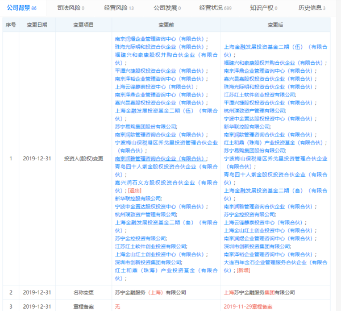Open 苏宁易购集团股份有限公司 in 变更后 column
Viewport: 341px width, 311px height.
[x=255, y=151]
